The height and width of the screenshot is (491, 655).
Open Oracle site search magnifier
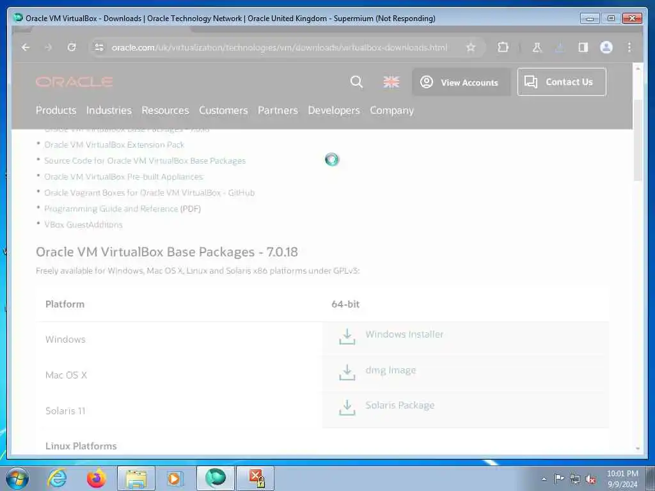point(356,82)
